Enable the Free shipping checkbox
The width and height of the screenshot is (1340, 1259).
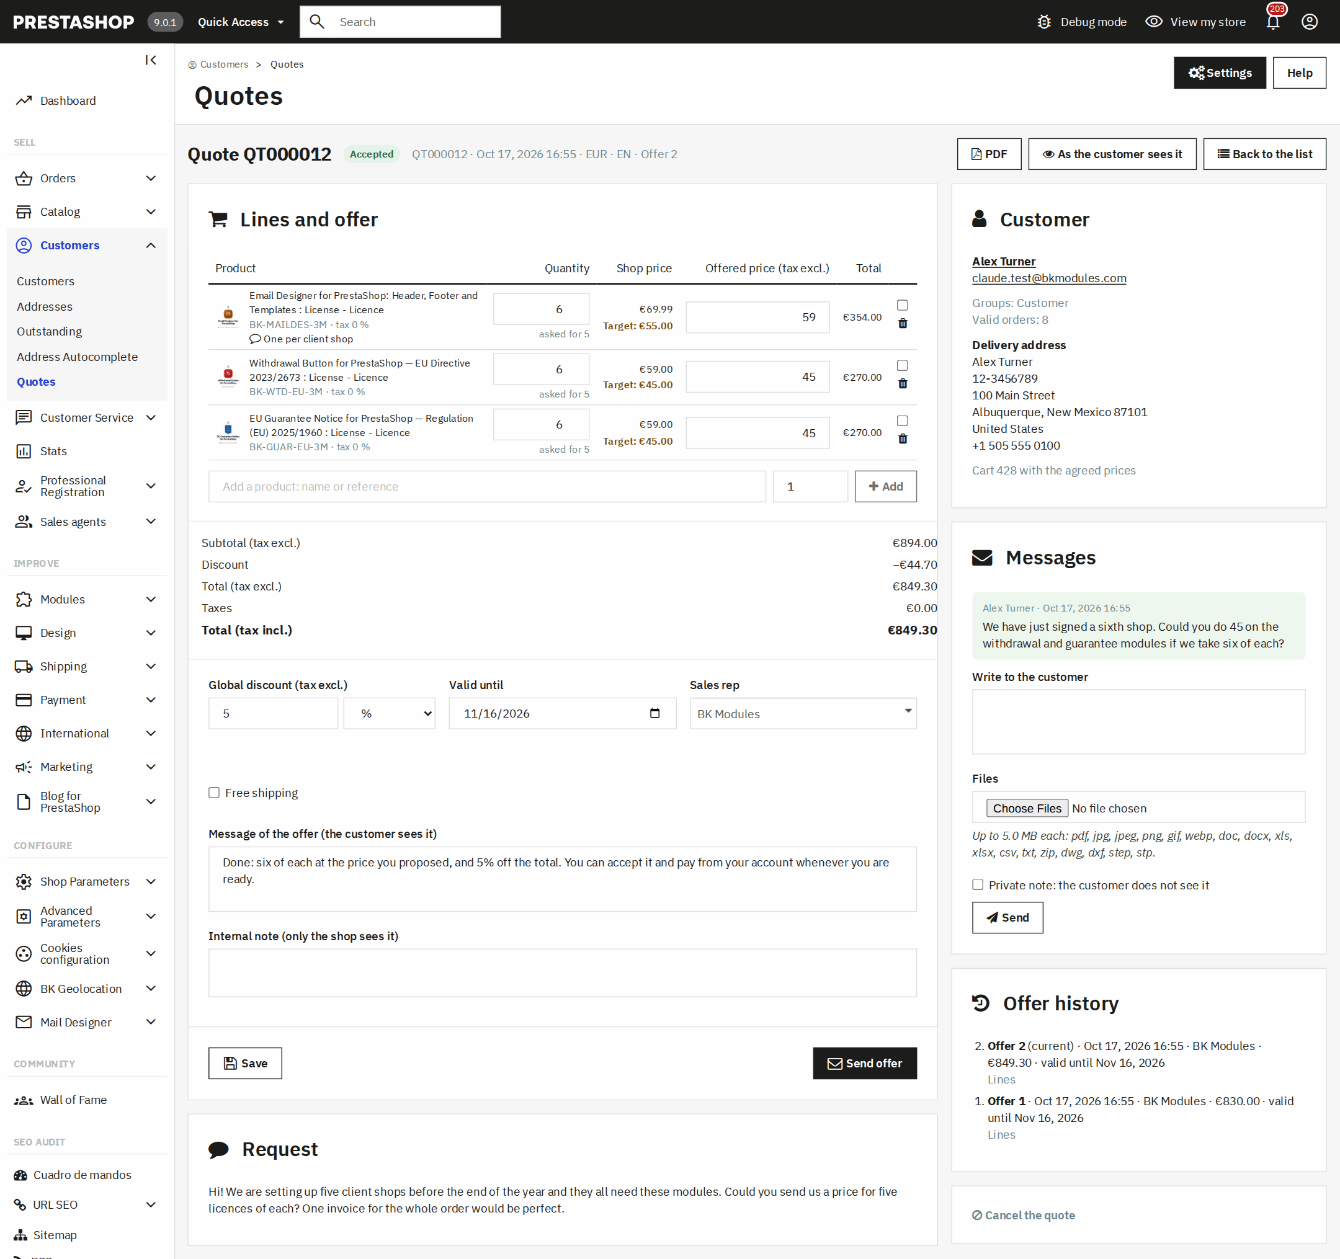tap(213, 793)
